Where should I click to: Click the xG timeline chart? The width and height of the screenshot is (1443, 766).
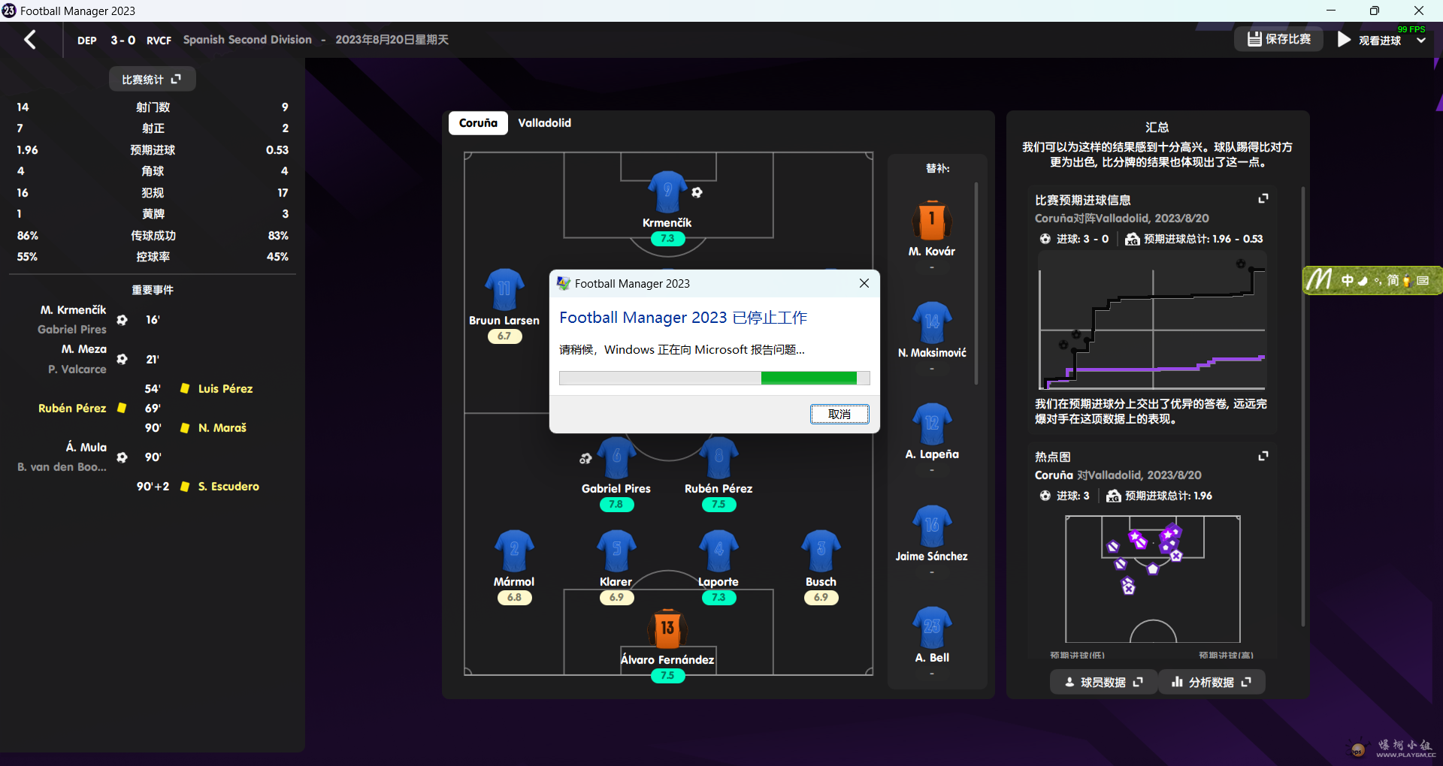[1152, 323]
